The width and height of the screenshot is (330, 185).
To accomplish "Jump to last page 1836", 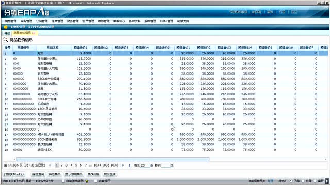I will click(x=114, y=165).
